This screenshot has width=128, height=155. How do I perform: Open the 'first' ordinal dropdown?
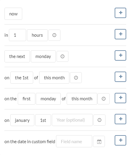click(x=26, y=99)
